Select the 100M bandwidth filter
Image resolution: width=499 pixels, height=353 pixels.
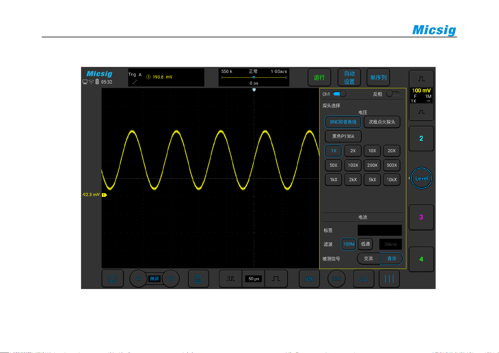click(x=349, y=244)
